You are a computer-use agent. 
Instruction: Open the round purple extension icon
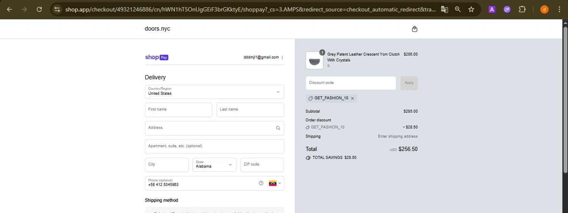point(507,9)
